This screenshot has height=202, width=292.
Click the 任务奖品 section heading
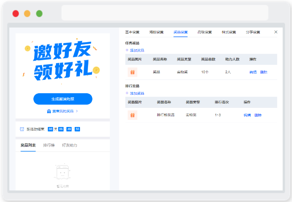click(x=132, y=43)
